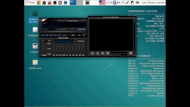This screenshot has width=190, height=107.
Task: Click the playlist editor vertical scrollbar
Action: [134, 35]
